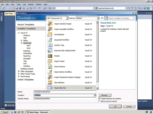Click the template list vertical scrollbar

[x=97, y=53]
